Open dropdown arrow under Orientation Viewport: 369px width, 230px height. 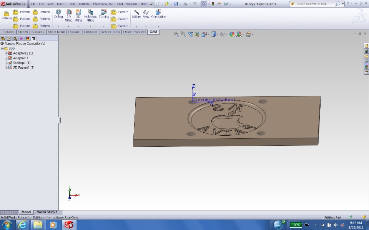click(x=158, y=26)
